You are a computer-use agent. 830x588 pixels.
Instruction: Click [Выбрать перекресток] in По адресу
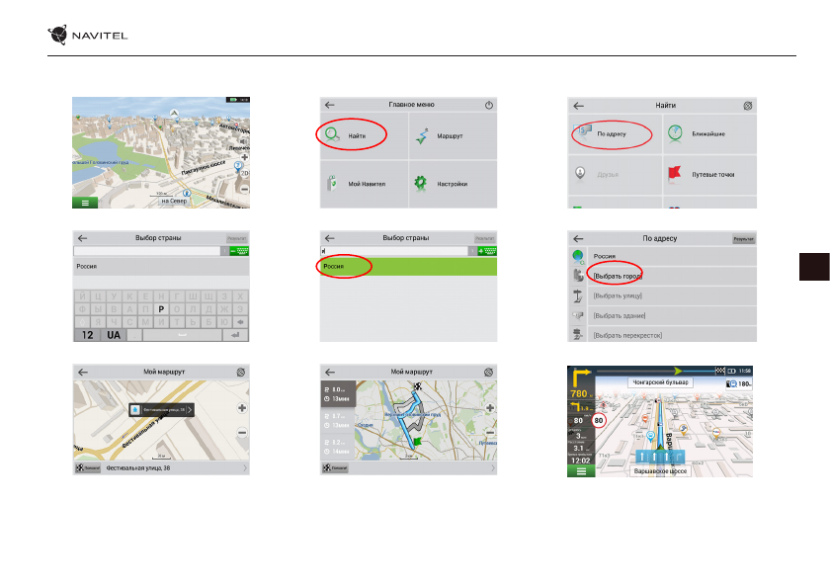tap(662, 334)
